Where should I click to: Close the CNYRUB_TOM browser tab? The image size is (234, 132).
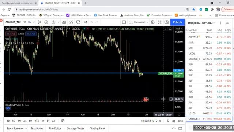[x=79, y=3]
